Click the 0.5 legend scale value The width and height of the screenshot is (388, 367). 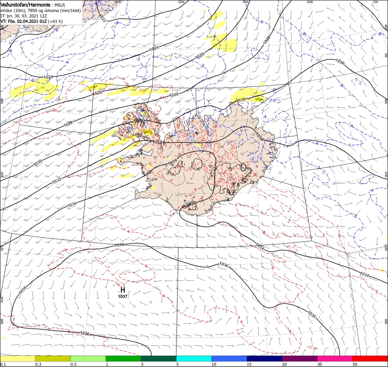[73, 364]
